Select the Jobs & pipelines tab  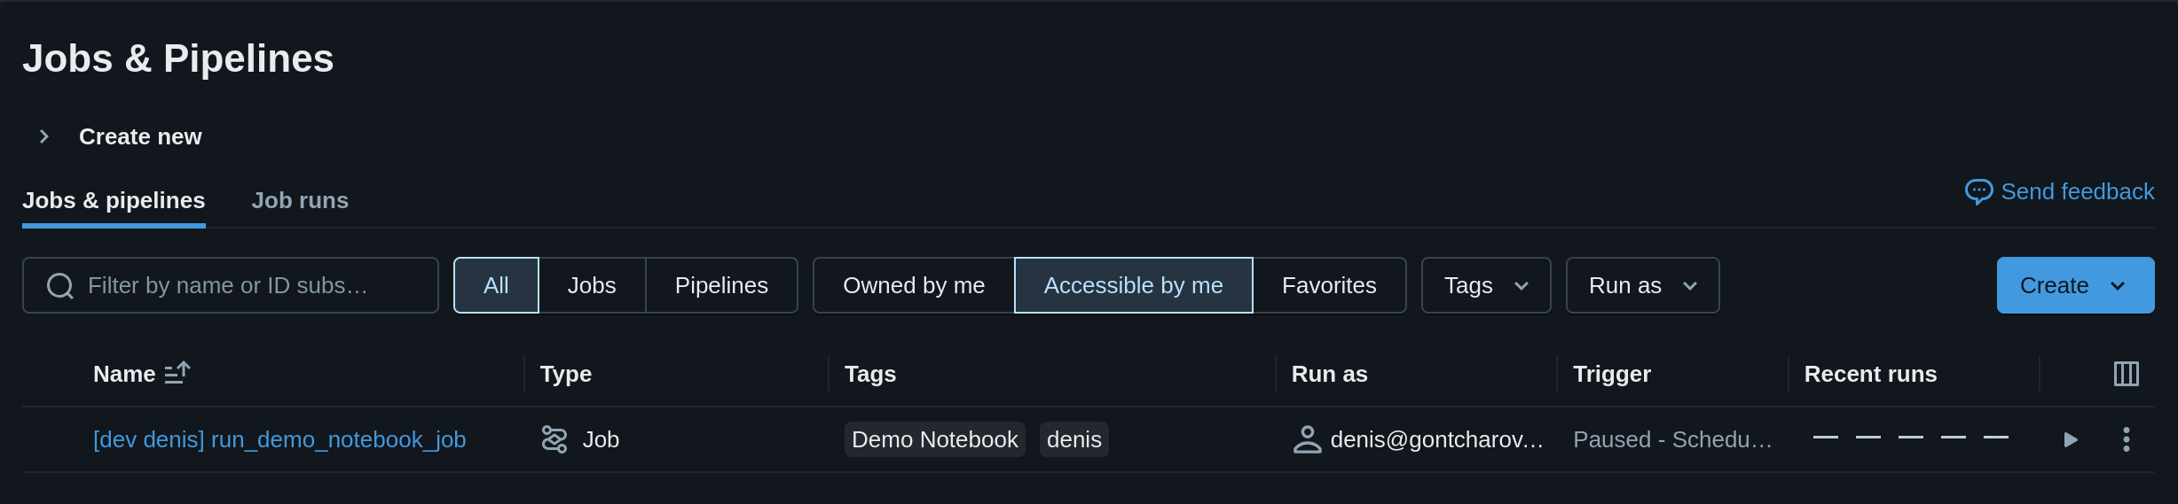coord(114,200)
